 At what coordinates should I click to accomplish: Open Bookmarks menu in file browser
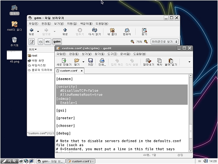point(87,24)
